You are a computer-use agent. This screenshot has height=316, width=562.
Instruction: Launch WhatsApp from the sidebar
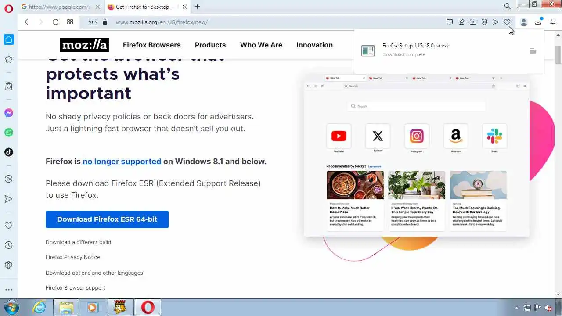(9, 133)
